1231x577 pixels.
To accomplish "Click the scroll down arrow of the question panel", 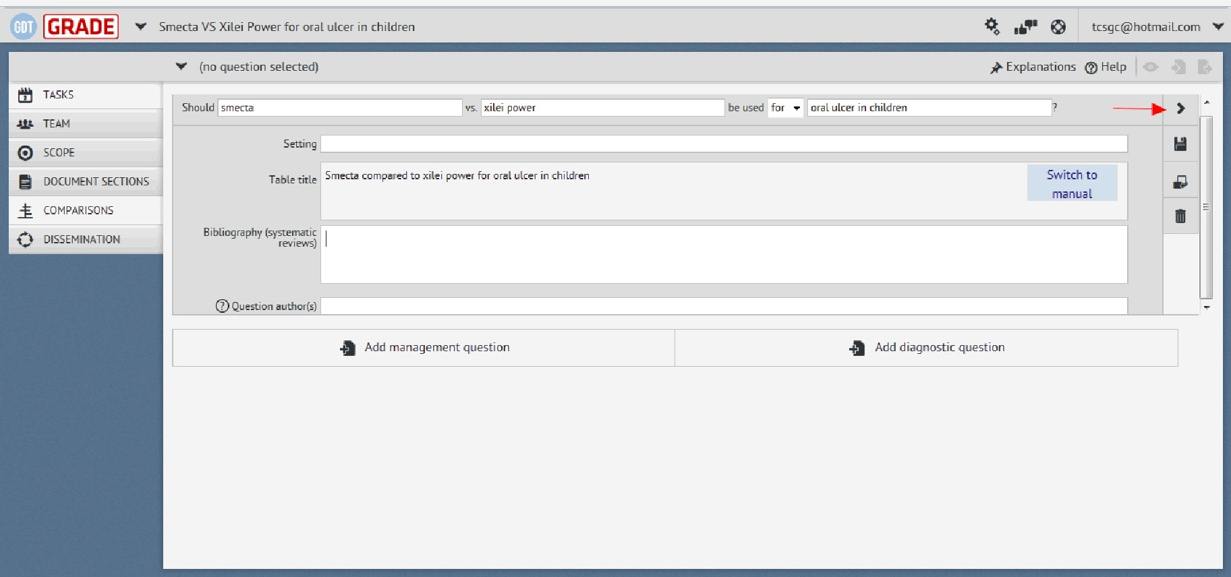I will click(x=1207, y=307).
